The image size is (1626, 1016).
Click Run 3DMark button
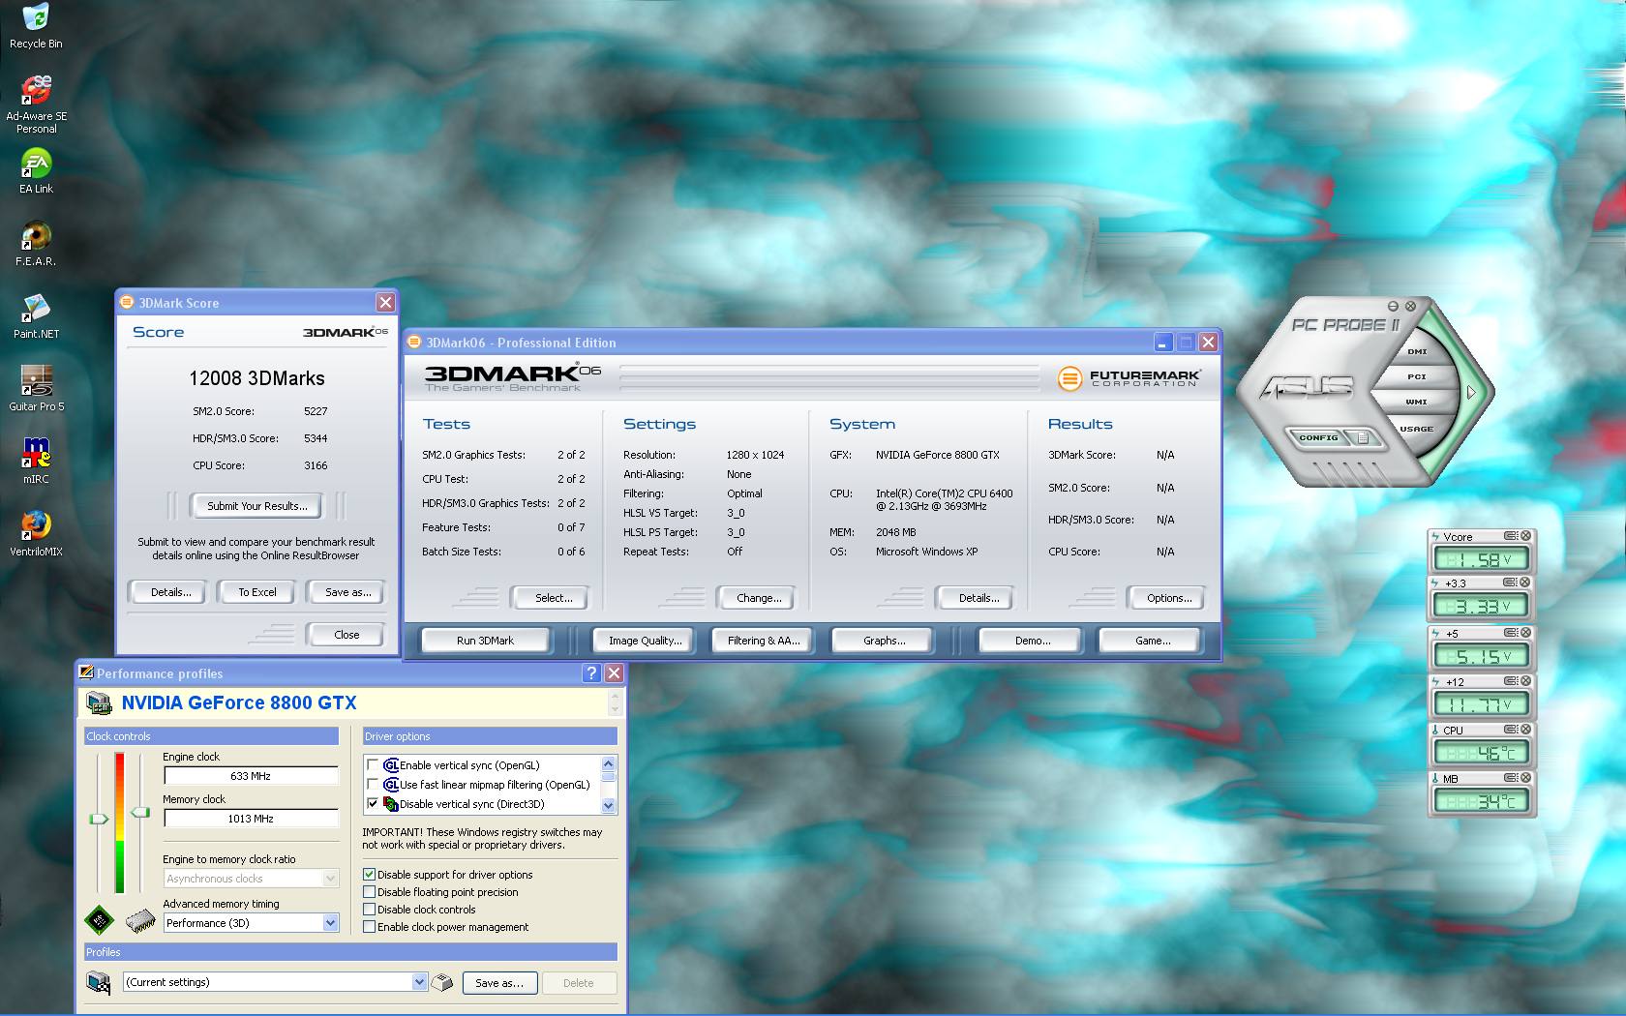tap(485, 641)
